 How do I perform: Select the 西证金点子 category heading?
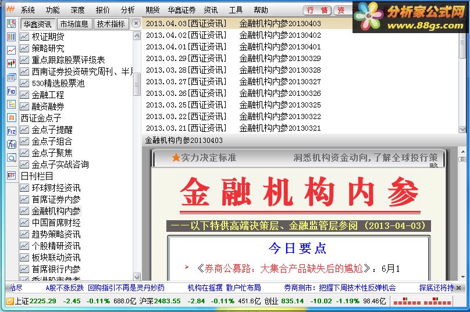(41, 118)
